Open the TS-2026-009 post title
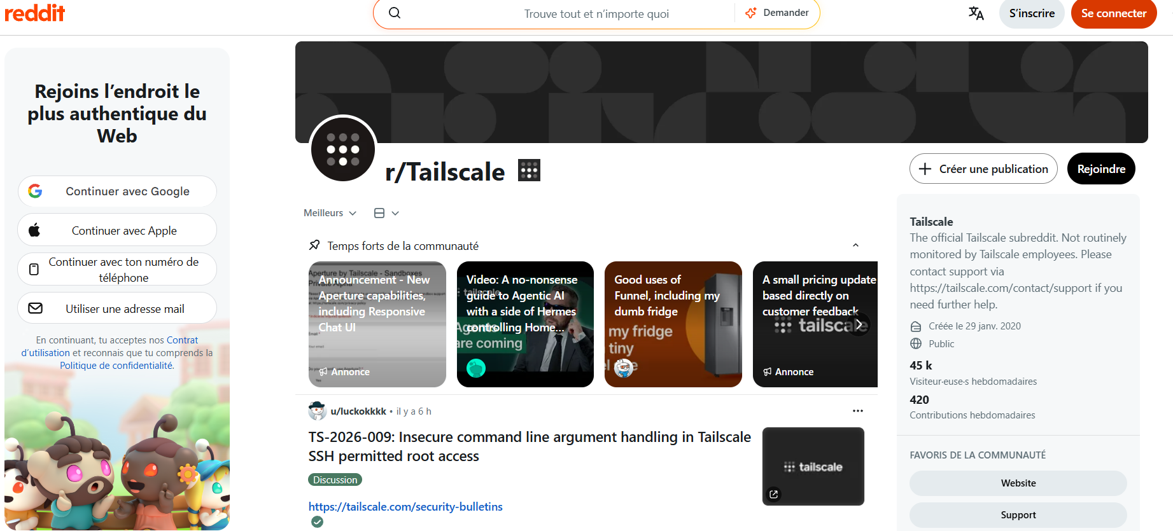The width and height of the screenshot is (1173, 531). (x=530, y=446)
